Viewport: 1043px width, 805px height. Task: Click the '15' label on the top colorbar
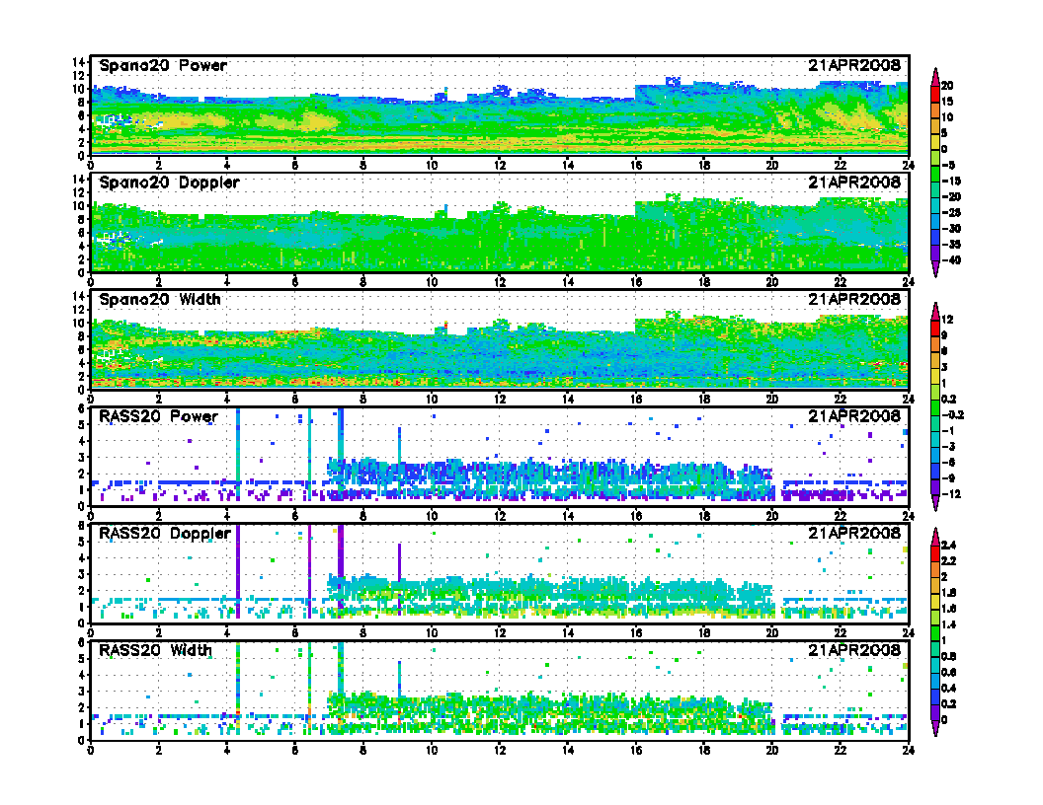(x=947, y=102)
